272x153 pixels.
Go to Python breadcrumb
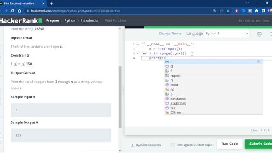coord(70,20)
